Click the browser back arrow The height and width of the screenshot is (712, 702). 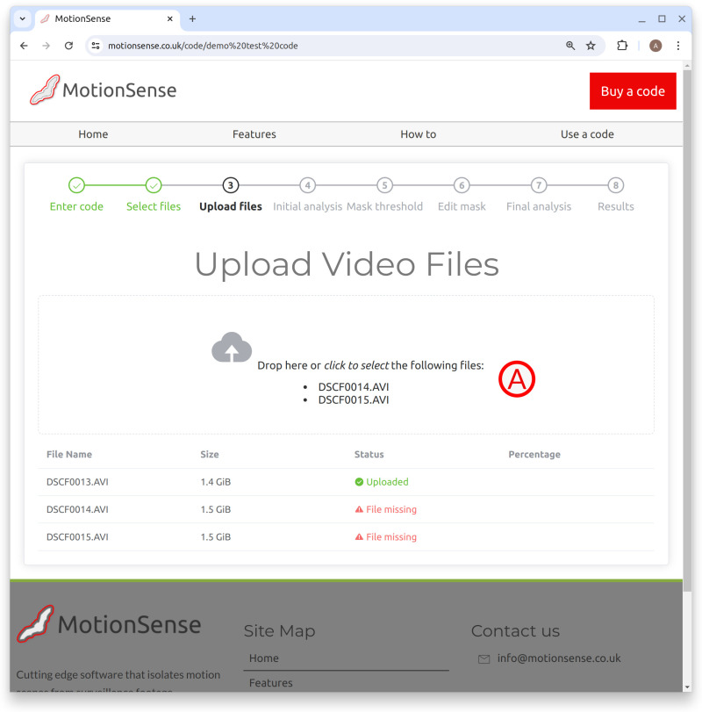pyautogui.click(x=24, y=46)
